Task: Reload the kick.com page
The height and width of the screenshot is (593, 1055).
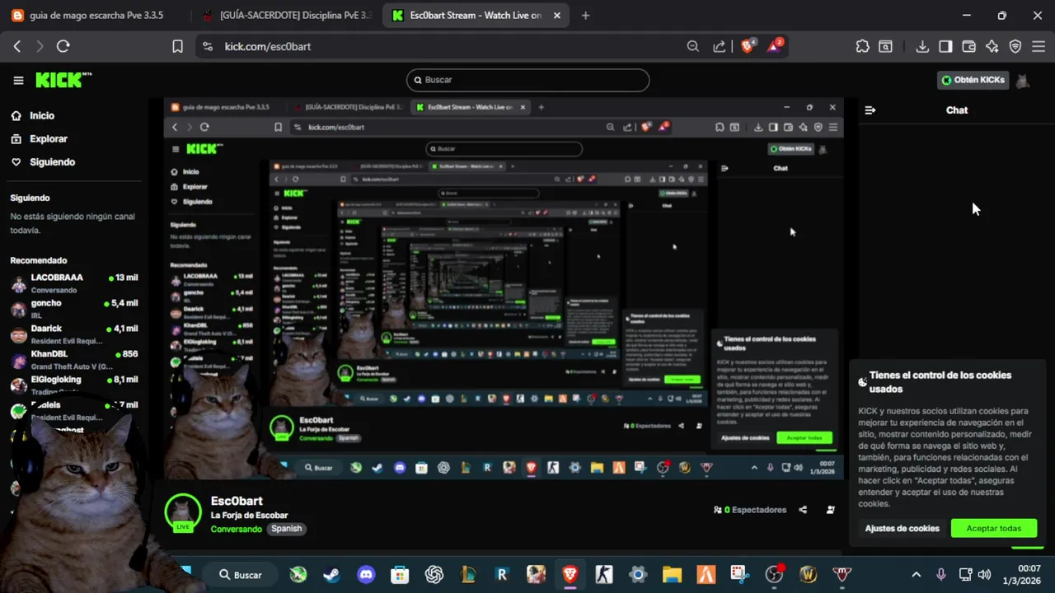Action: click(x=63, y=47)
